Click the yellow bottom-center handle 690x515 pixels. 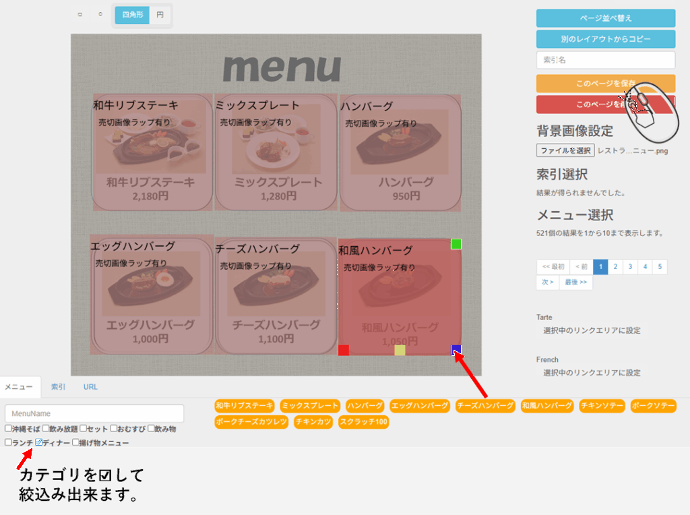[x=400, y=350]
